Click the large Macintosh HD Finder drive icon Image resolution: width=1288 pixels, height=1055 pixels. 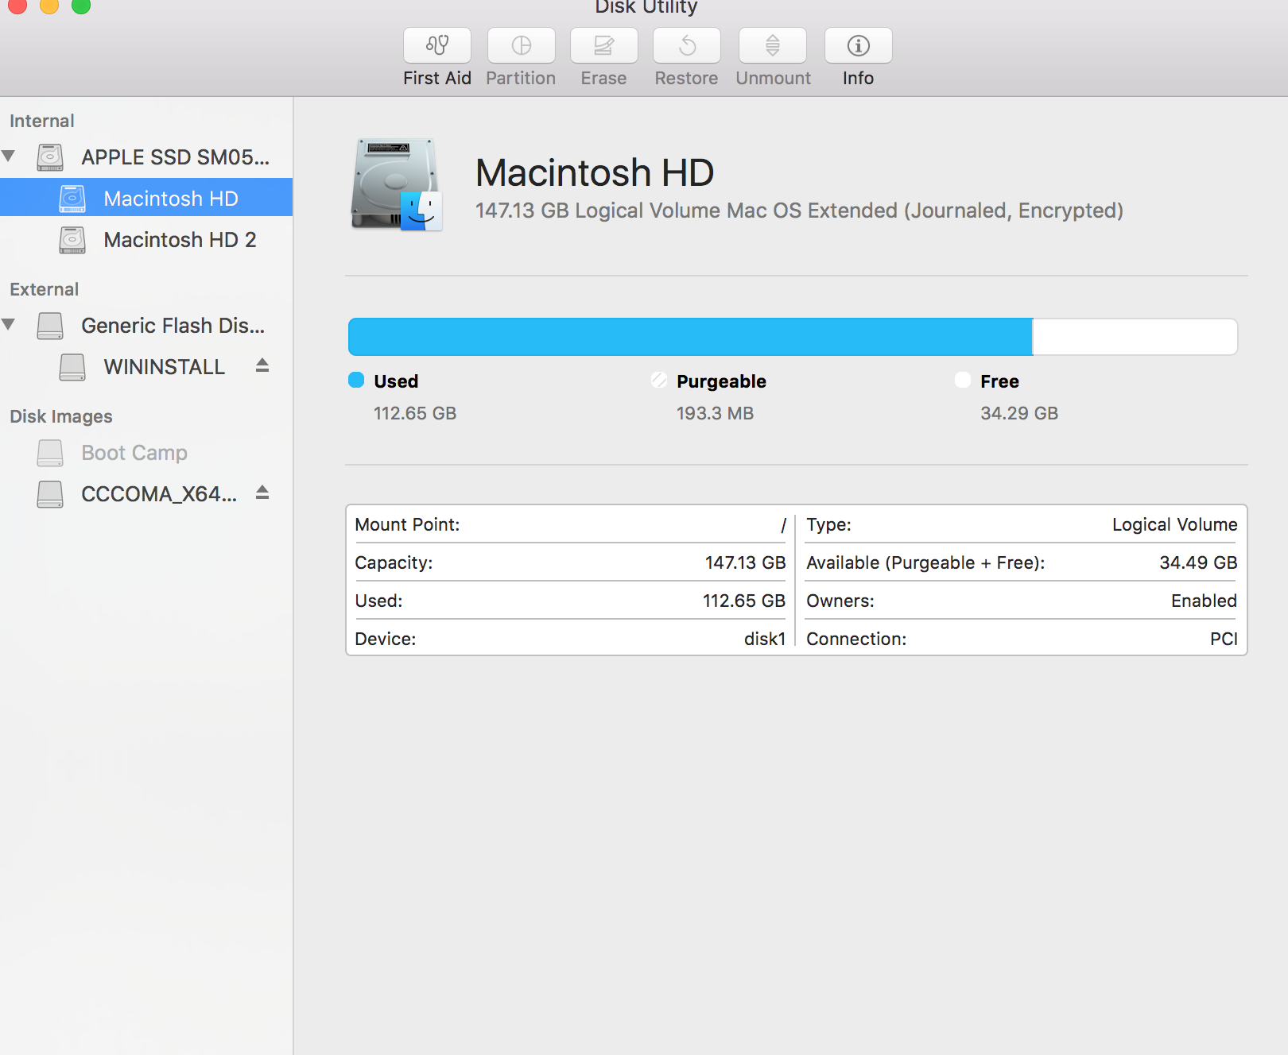point(397,184)
